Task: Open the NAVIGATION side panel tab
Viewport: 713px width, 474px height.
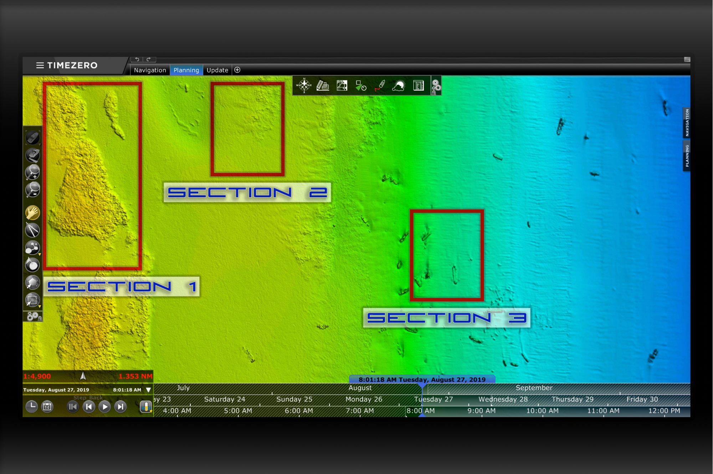Action: click(686, 123)
